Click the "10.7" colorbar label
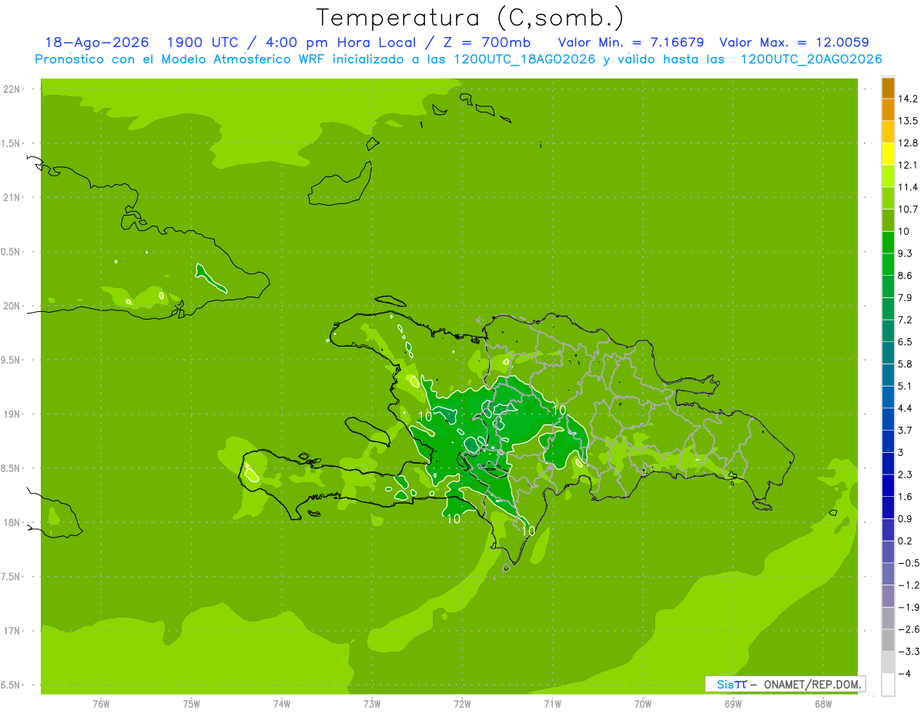 (x=909, y=210)
